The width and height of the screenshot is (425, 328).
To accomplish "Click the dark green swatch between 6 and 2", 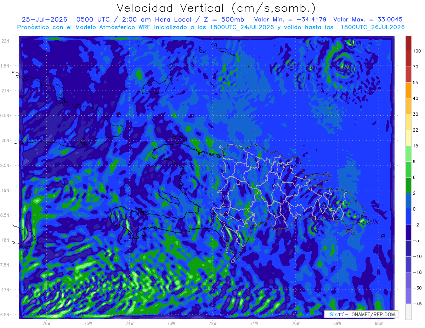I will pyautogui.click(x=408, y=185).
